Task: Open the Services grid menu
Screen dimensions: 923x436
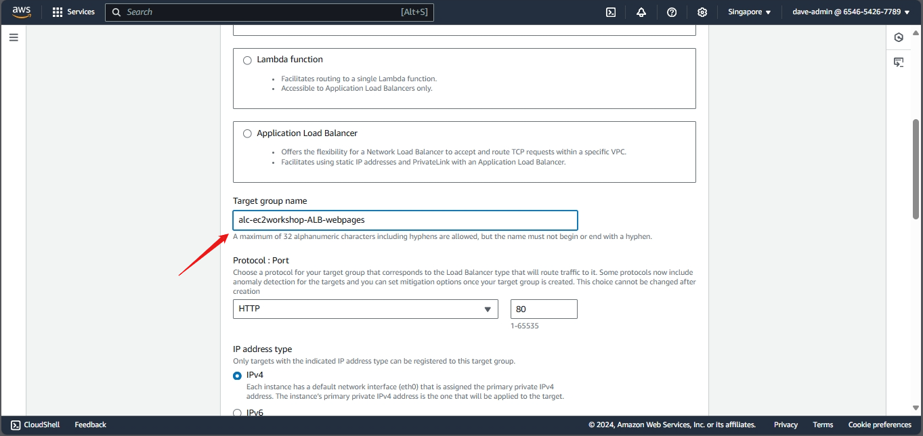Action: (73, 12)
